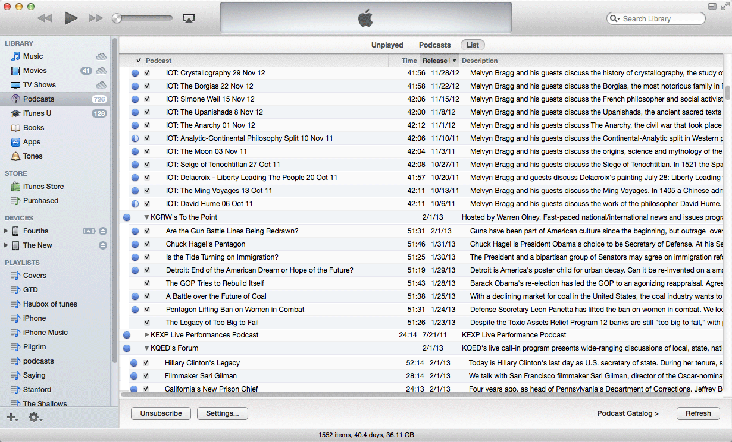Screen dimensions: 732x442
Task: Play the current track
Action: tap(71, 18)
